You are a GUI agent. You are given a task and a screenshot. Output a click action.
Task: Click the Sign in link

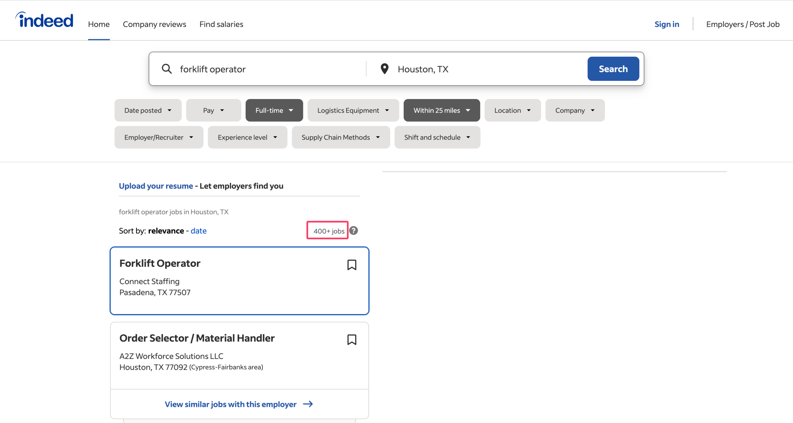click(x=667, y=24)
